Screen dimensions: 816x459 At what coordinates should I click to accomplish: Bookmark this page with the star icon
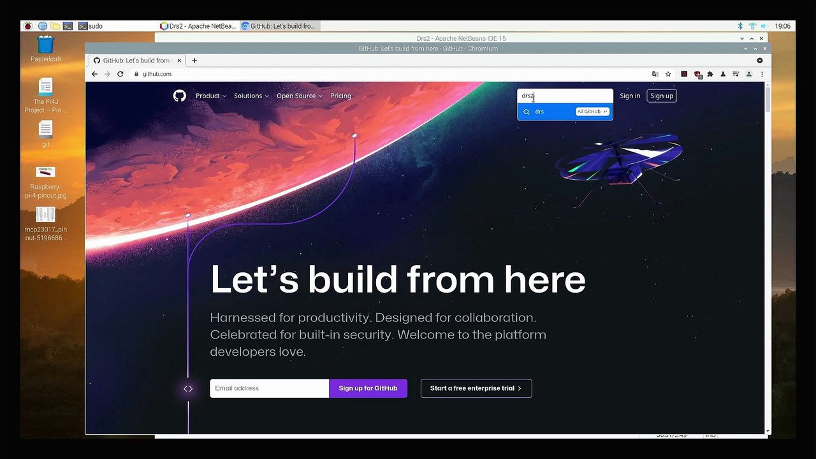[x=668, y=74]
